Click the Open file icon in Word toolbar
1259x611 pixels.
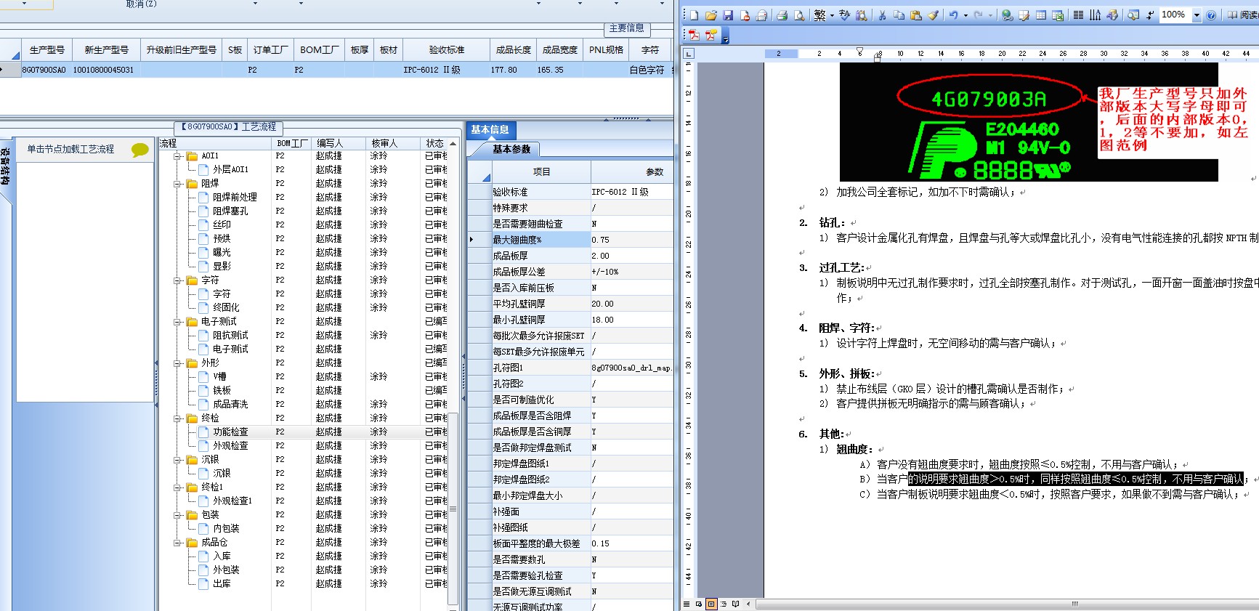(x=711, y=15)
